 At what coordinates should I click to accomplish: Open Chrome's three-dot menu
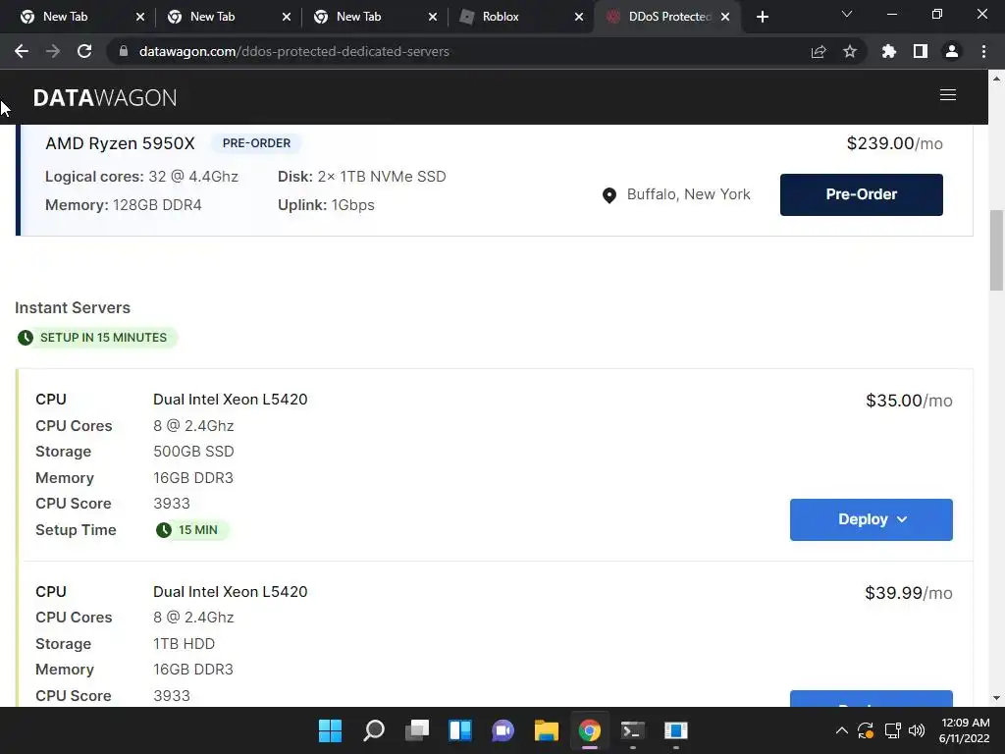(x=983, y=51)
